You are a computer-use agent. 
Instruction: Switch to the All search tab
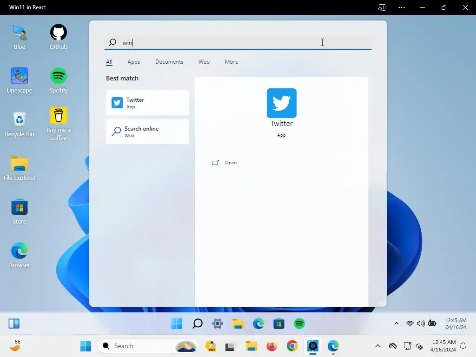click(109, 62)
